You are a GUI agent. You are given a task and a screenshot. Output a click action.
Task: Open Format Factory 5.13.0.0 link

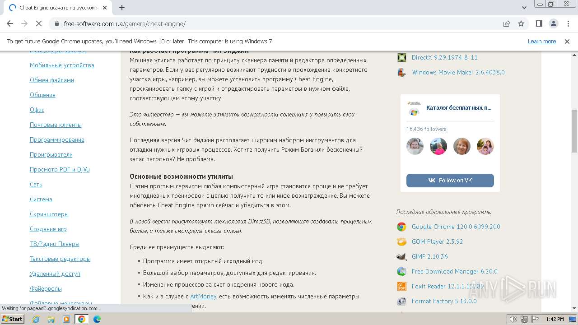[444, 301]
